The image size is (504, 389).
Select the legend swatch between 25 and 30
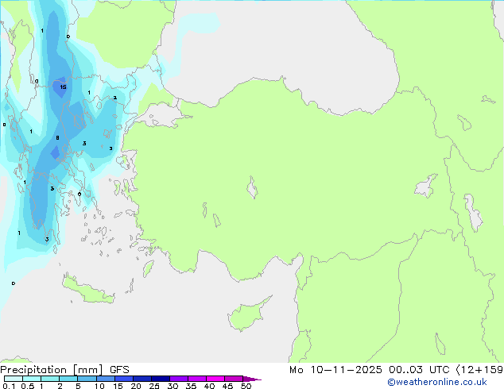160,379
